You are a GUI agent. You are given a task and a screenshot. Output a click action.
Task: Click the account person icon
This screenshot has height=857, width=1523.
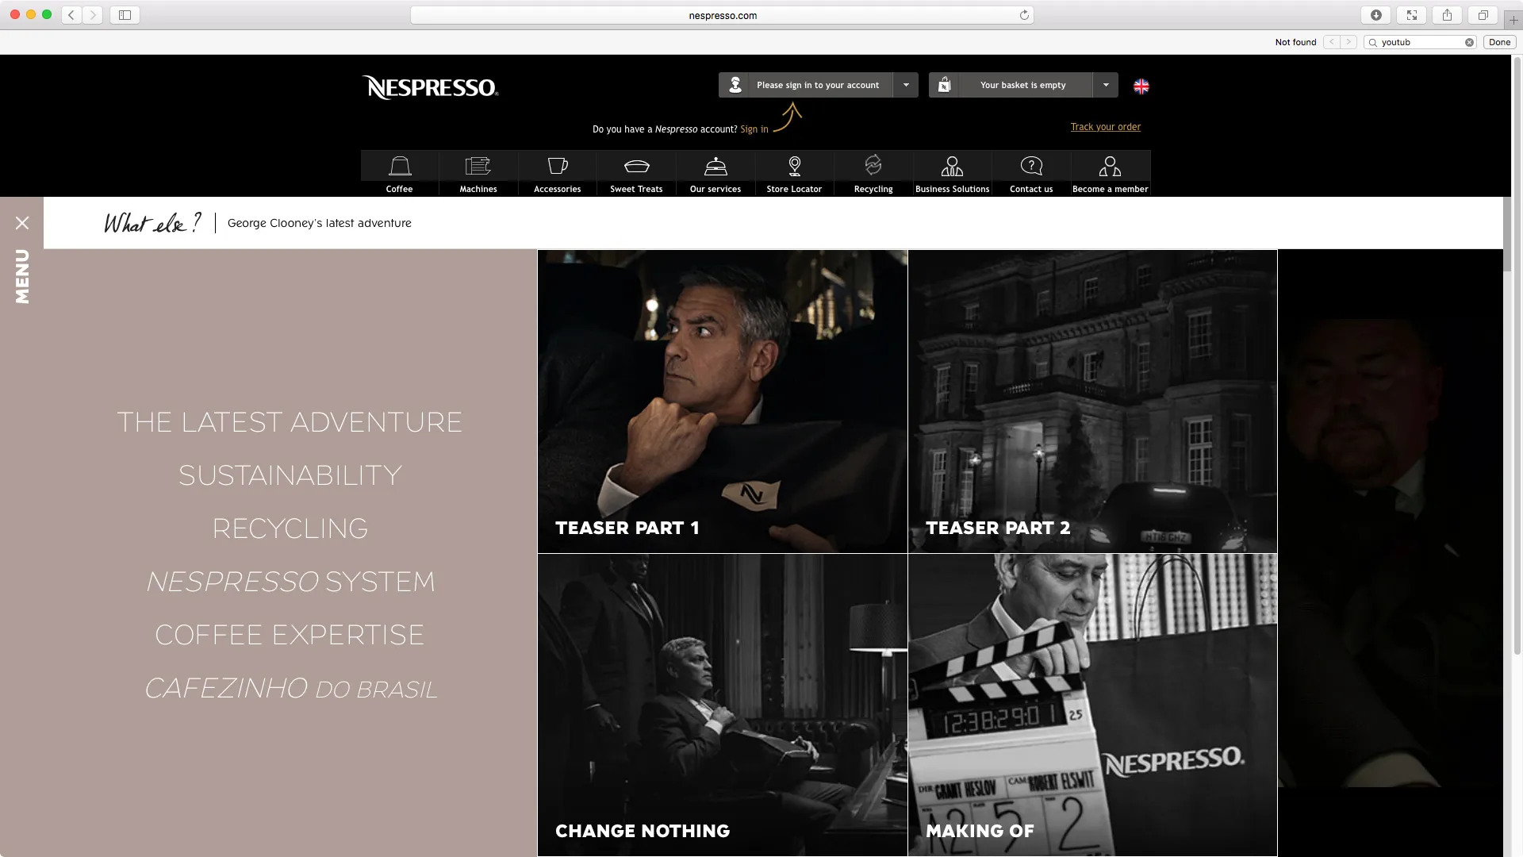pos(735,85)
